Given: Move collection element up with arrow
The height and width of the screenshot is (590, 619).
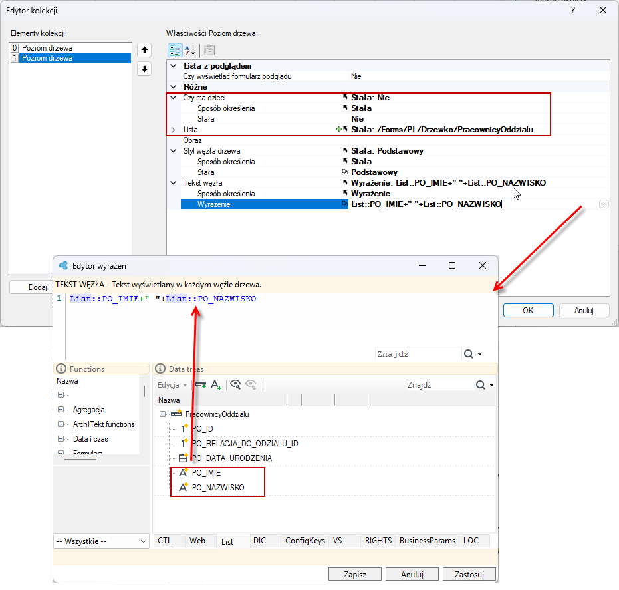Looking at the screenshot, I should tap(144, 50).
